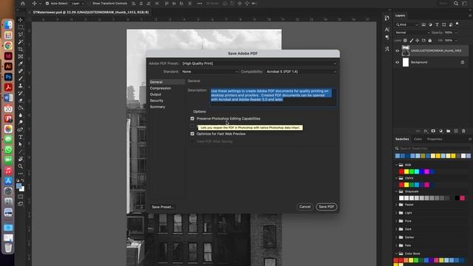Create new adjustment layer icon

440,131
